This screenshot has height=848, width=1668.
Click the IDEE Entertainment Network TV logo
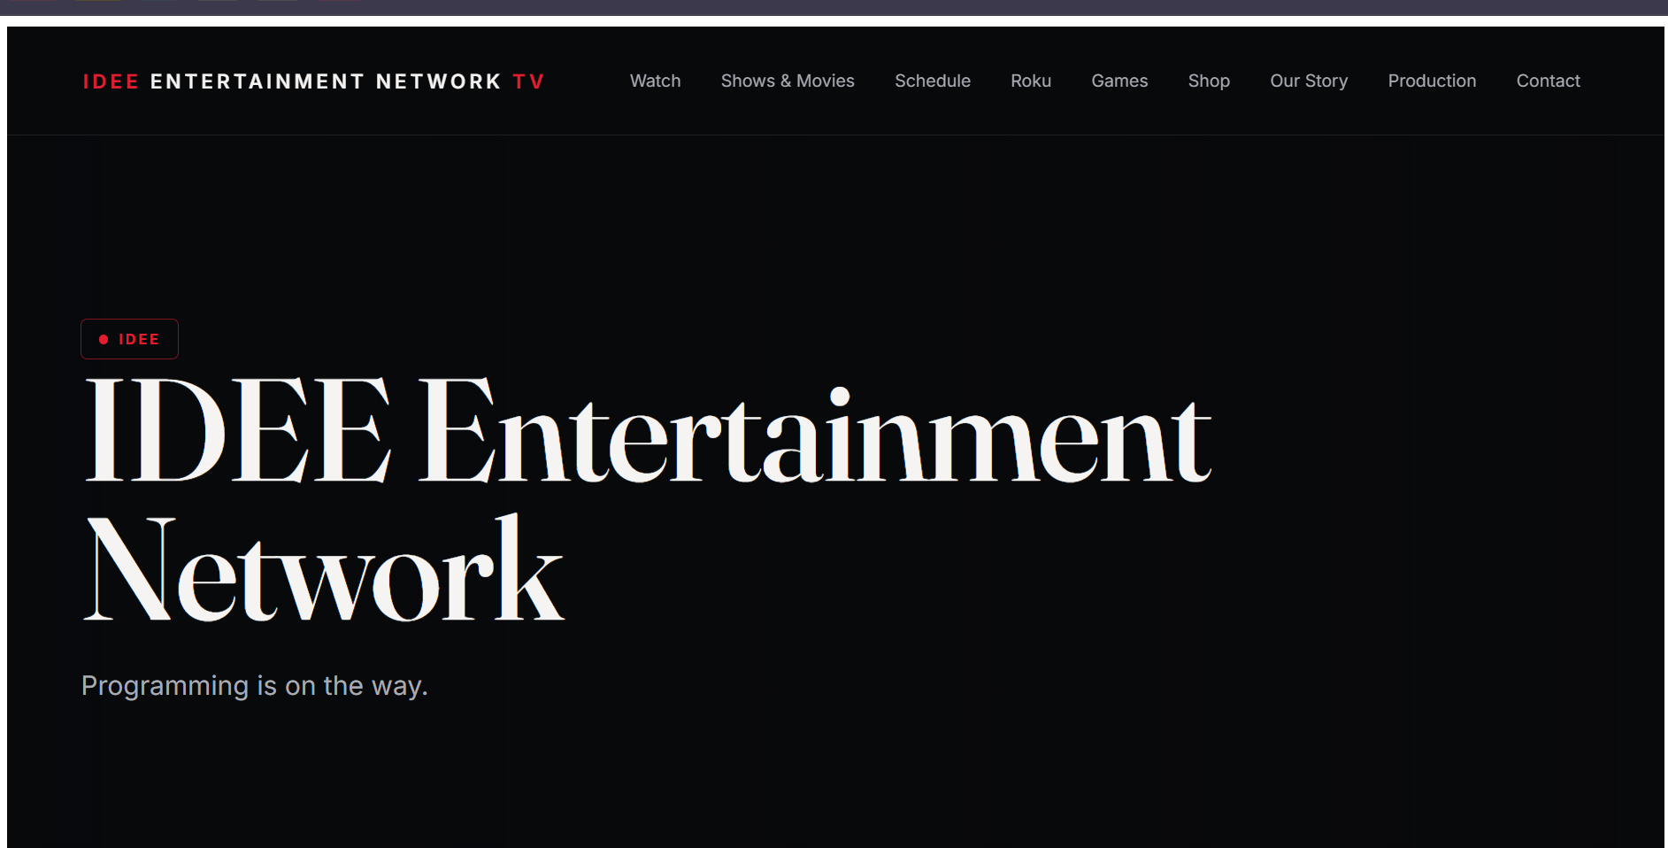point(313,81)
